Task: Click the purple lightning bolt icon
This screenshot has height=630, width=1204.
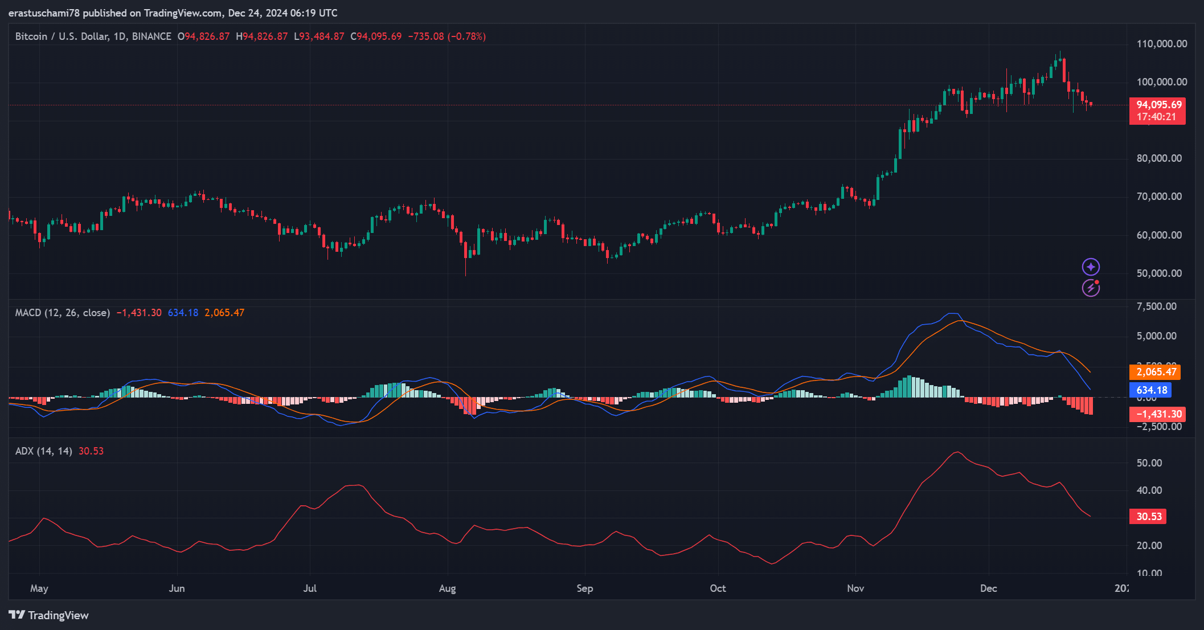Action: coord(1091,288)
